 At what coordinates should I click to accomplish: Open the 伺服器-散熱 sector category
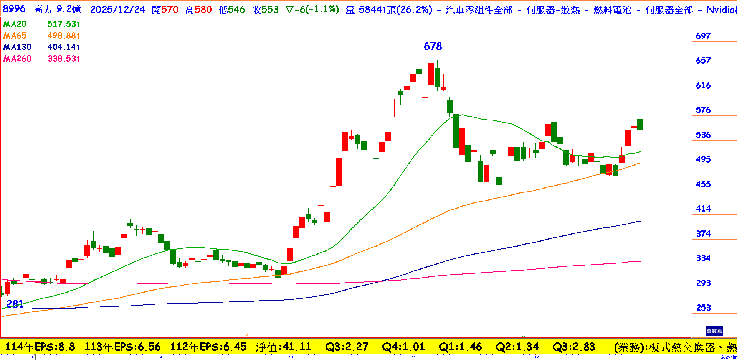click(x=553, y=10)
